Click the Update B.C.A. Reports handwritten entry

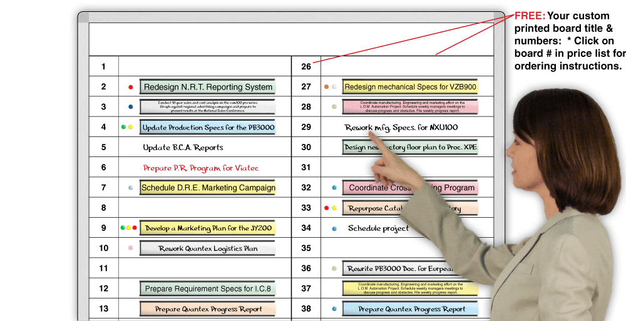[x=183, y=148]
